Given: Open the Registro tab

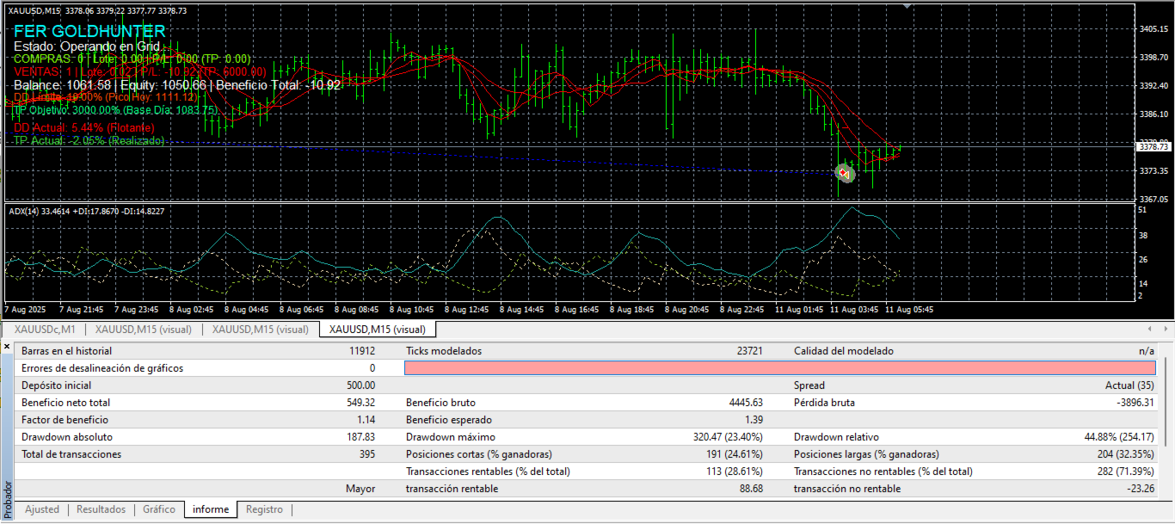Looking at the screenshot, I should (264, 509).
